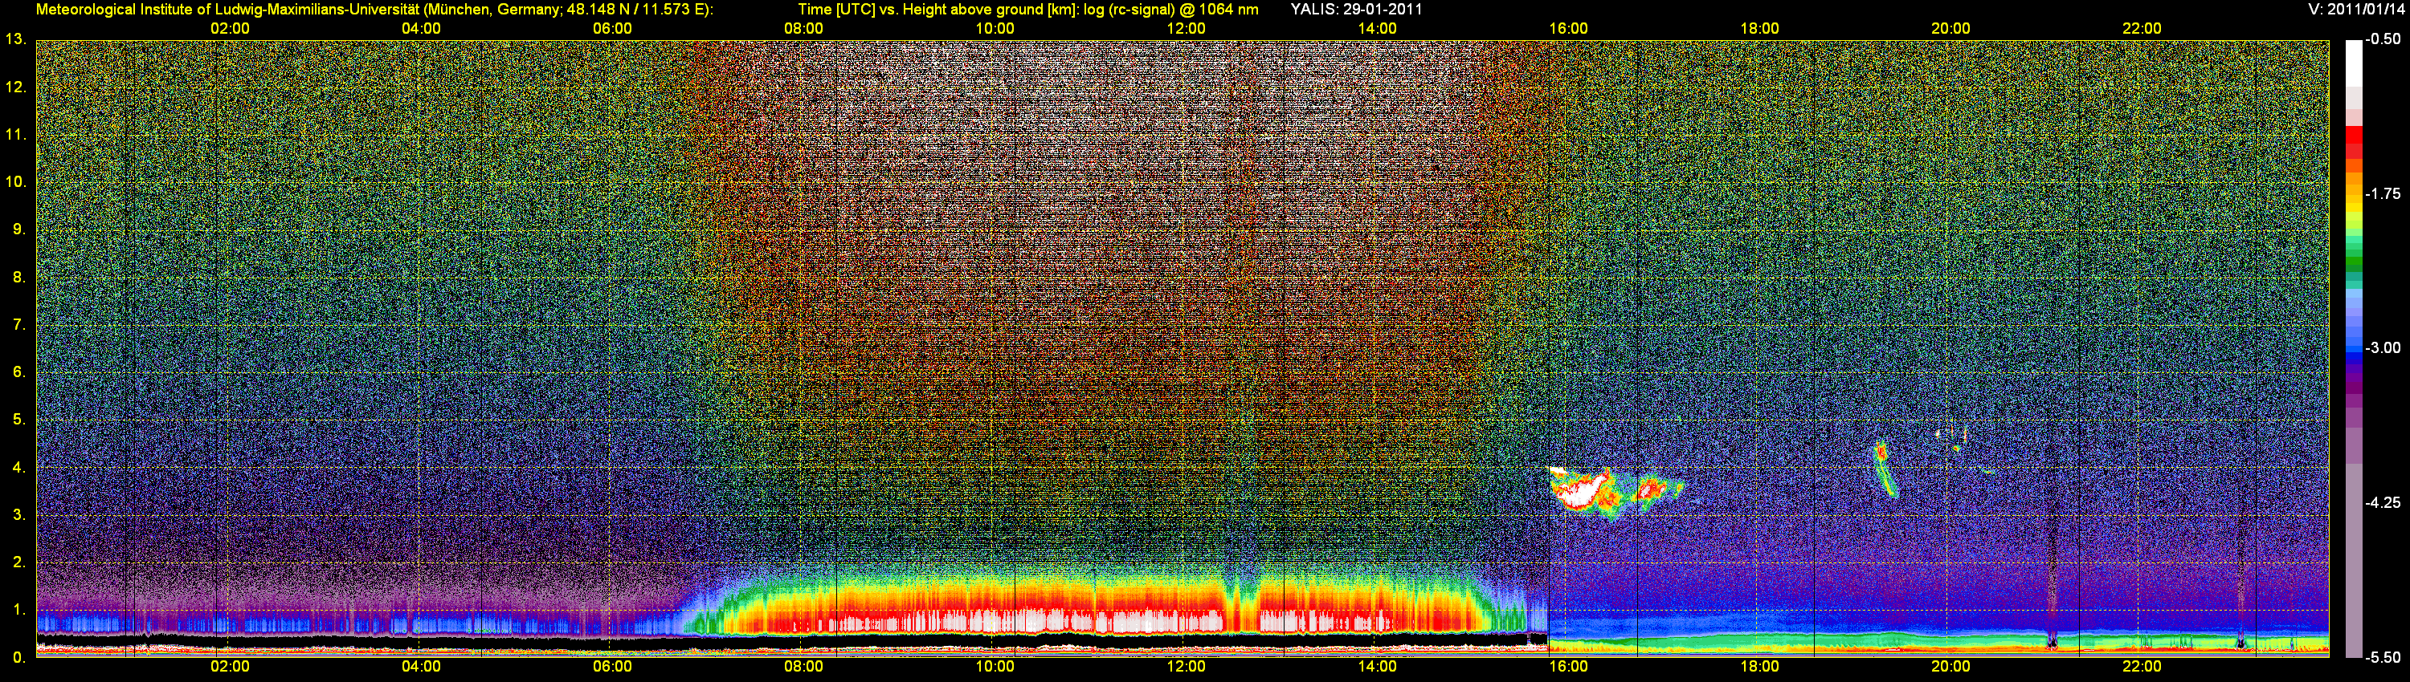Image resolution: width=2410 pixels, height=682 pixels.
Task: Click the bright white cloud patch after 16:00
Action: [x=1581, y=493]
